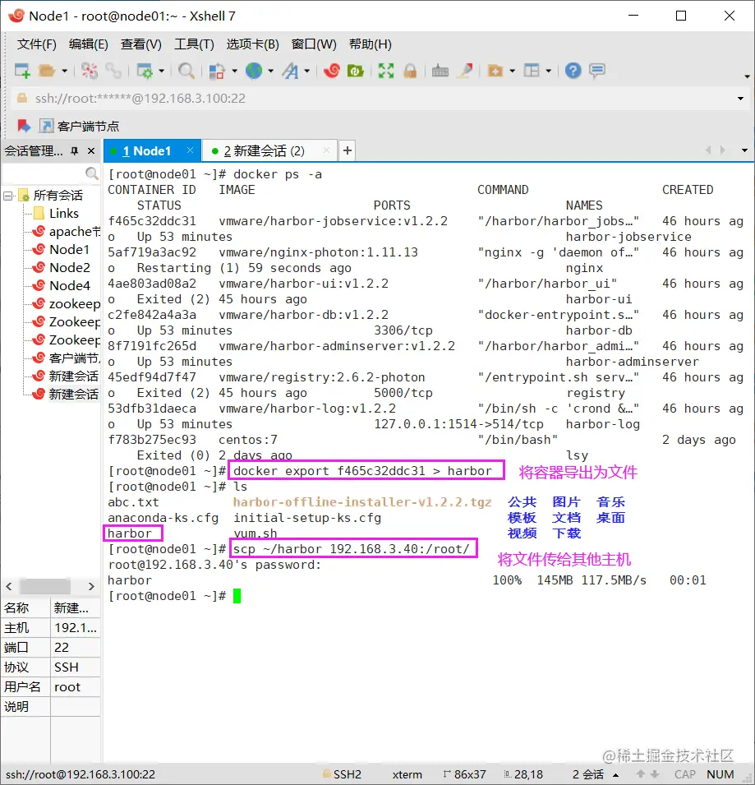Click the root username value cell
The width and height of the screenshot is (755, 785).
(x=76, y=687)
